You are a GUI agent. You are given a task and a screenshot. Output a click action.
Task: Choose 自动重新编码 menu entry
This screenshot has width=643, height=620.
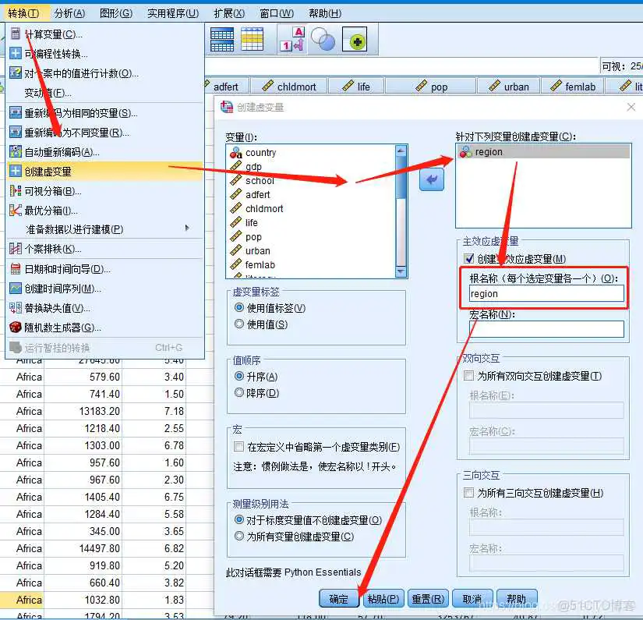[x=105, y=152]
